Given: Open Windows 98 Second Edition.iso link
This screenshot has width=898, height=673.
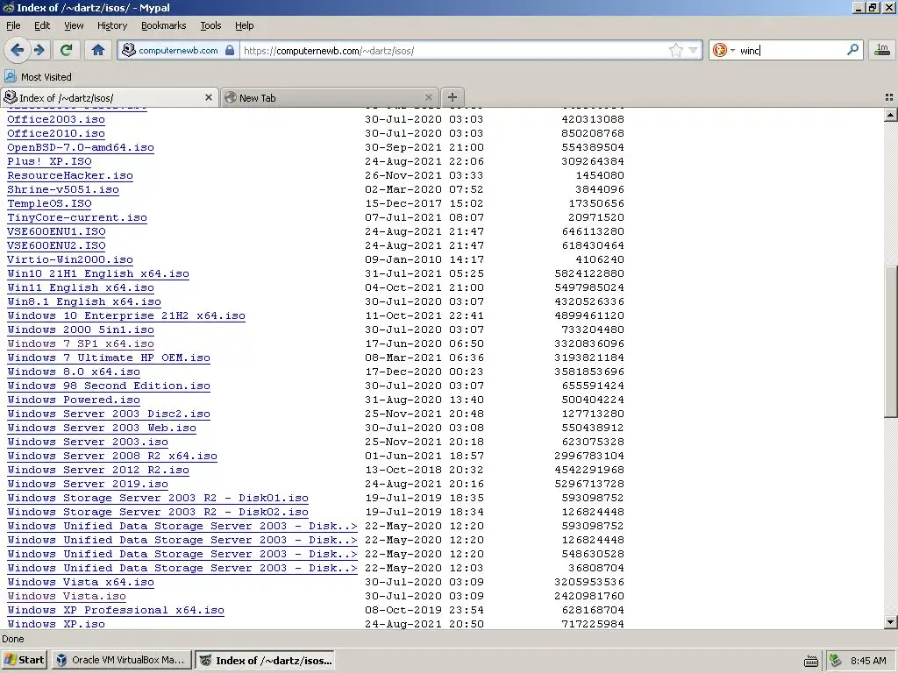Looking at the screenshot, I should pos(109,386).
